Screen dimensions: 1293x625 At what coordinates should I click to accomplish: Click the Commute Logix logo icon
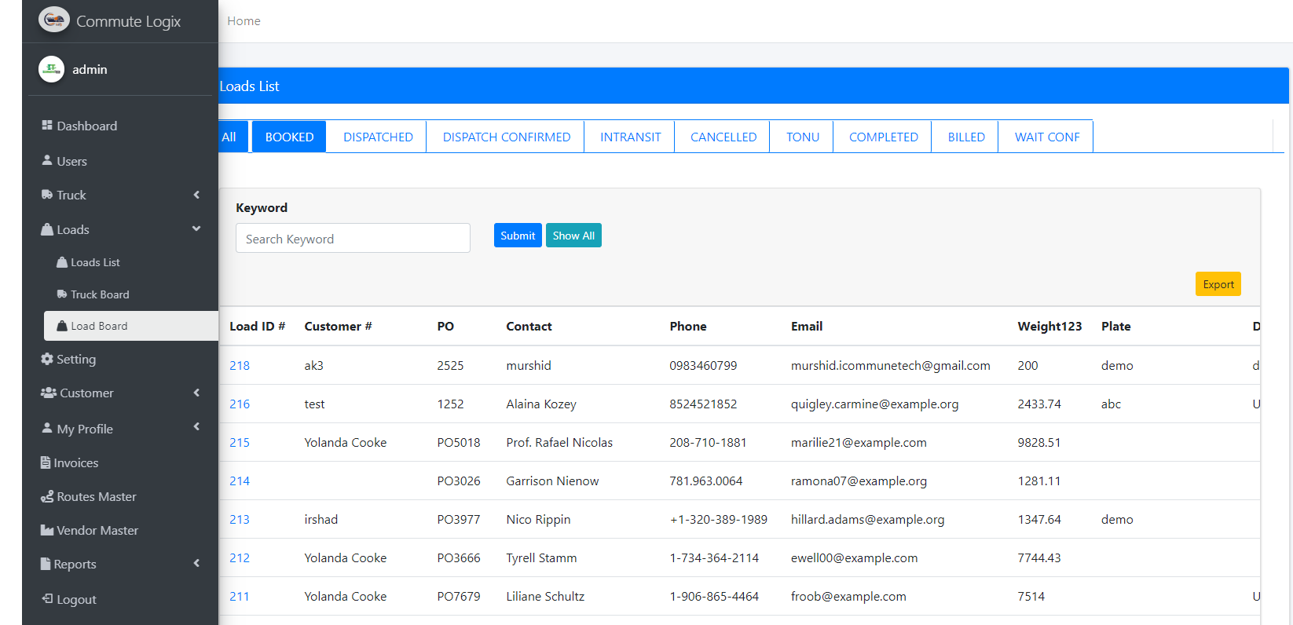(x=53, y=20)
